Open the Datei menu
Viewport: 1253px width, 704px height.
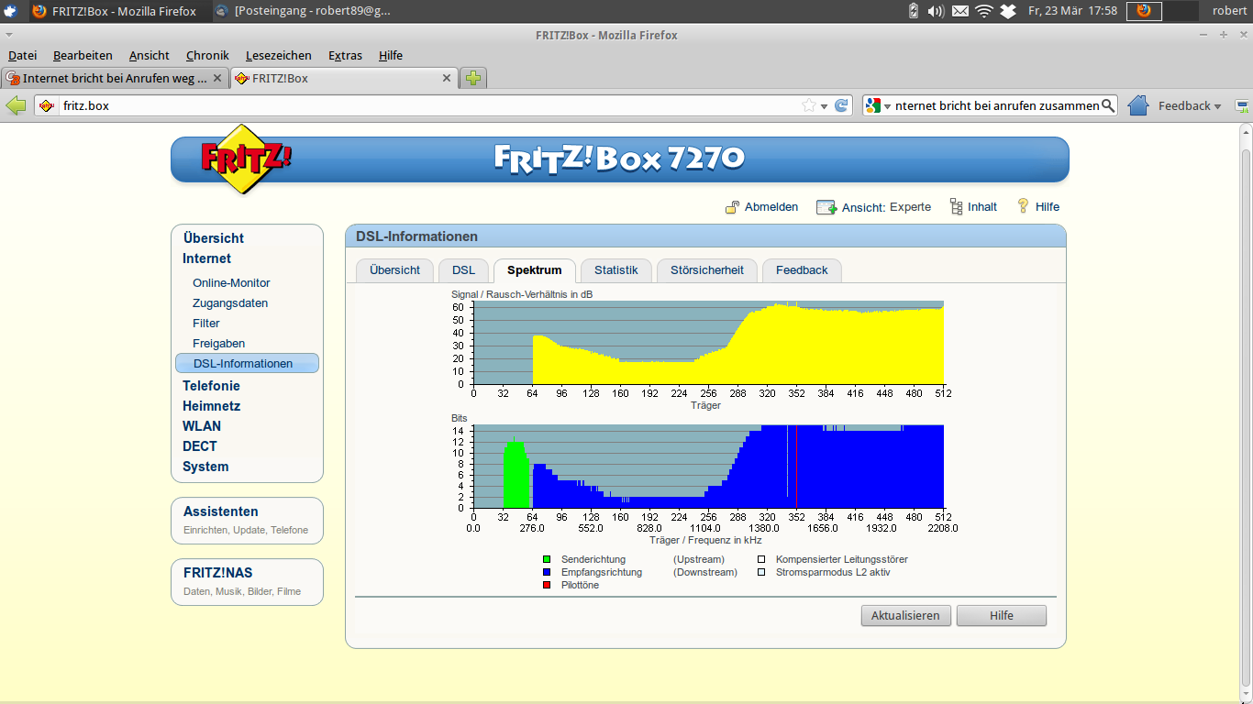point(22,55)
